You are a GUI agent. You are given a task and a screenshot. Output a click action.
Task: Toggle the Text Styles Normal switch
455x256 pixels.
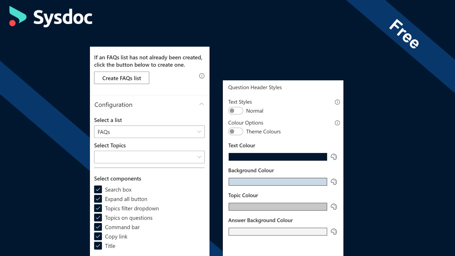pos(235,111)
